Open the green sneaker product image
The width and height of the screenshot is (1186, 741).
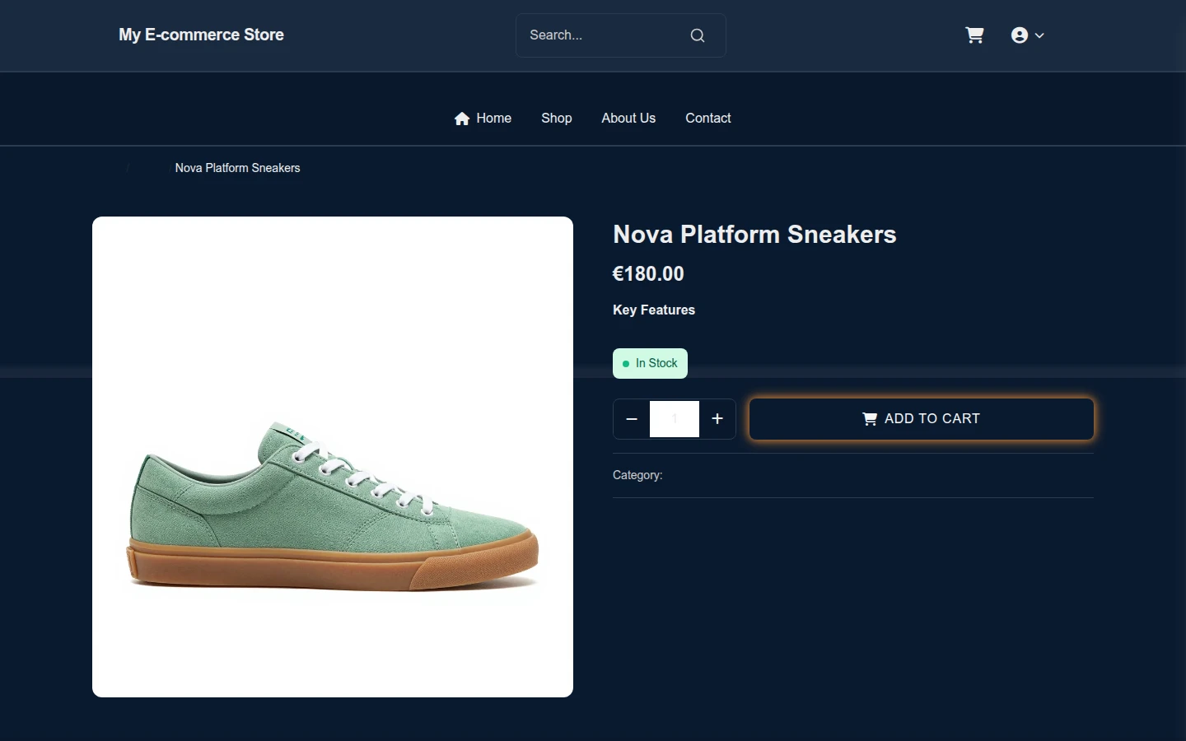pos(333,457)
